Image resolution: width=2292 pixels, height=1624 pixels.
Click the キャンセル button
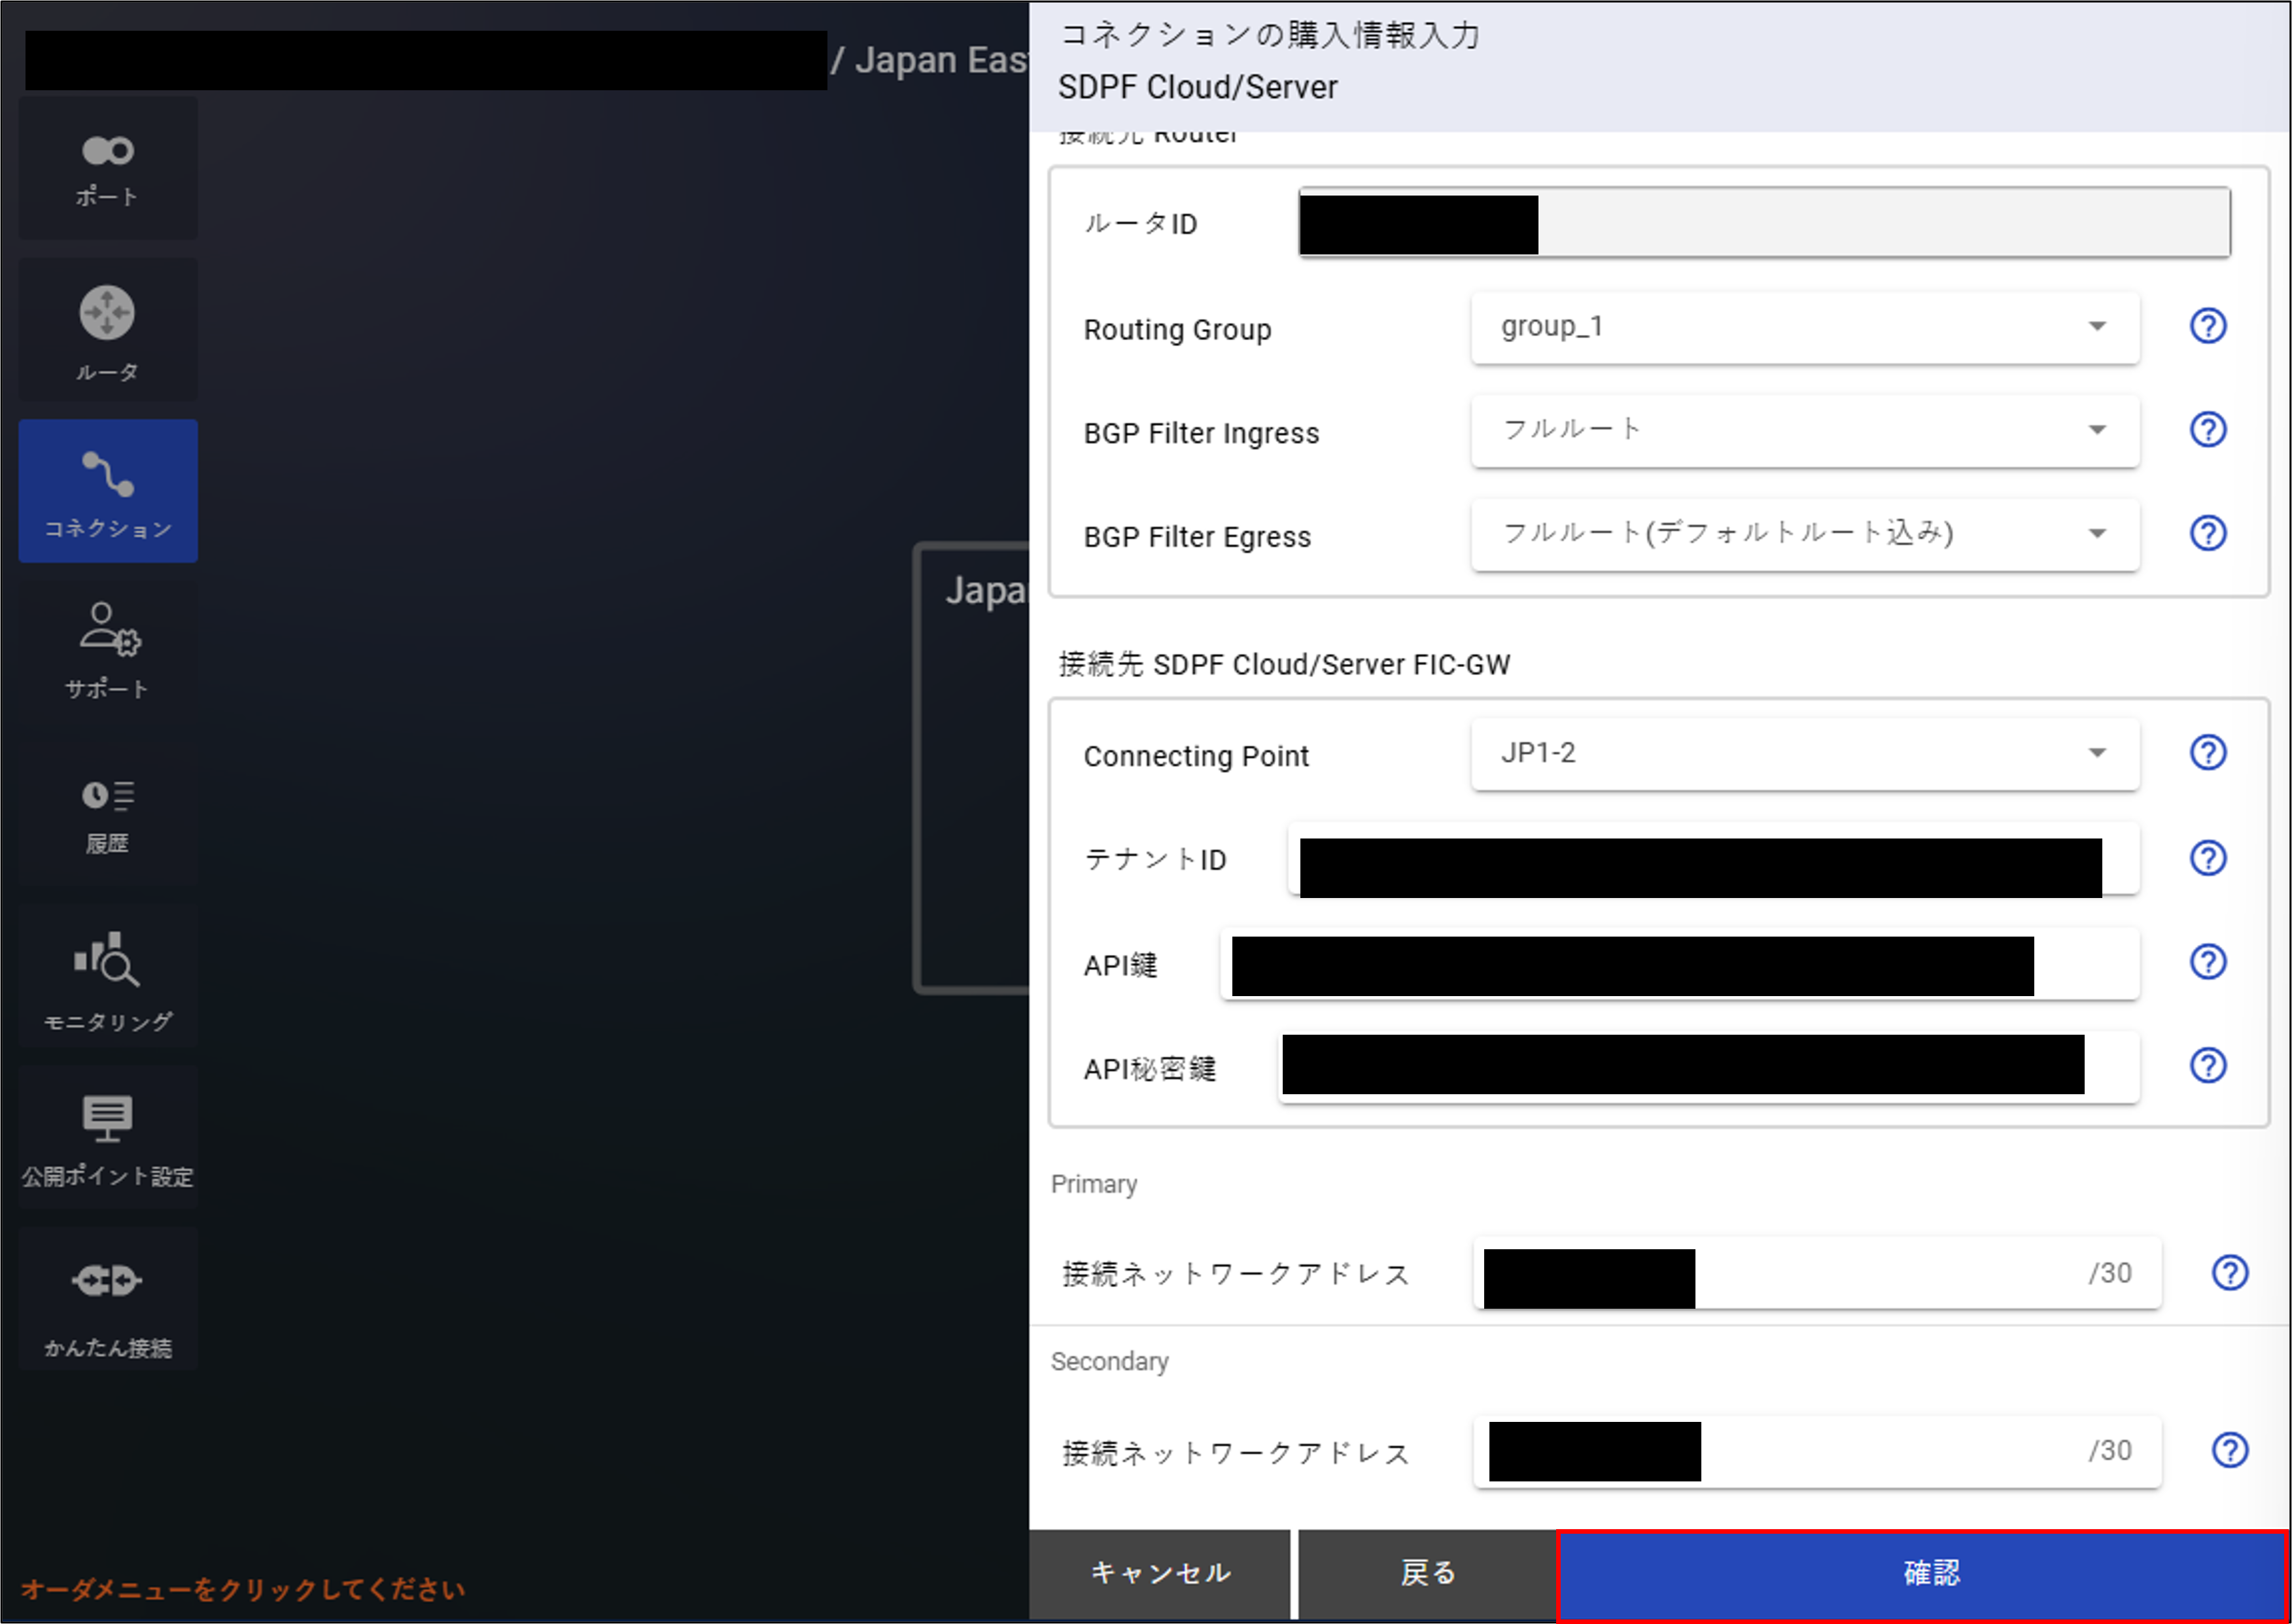tap(1160, 1573)
